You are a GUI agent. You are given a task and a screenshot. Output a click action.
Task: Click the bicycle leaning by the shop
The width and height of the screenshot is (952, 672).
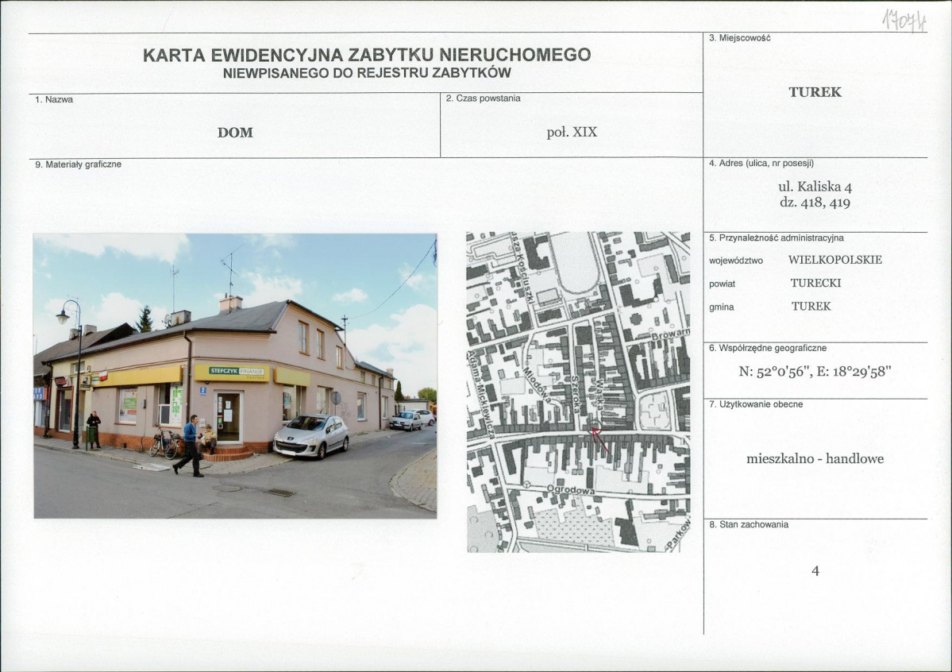[164, 443]
